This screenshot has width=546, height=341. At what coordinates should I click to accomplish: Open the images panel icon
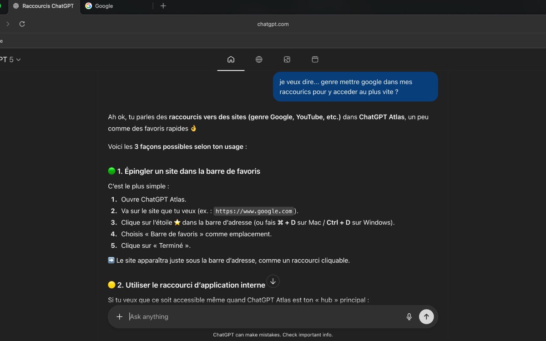click(287, 59)
